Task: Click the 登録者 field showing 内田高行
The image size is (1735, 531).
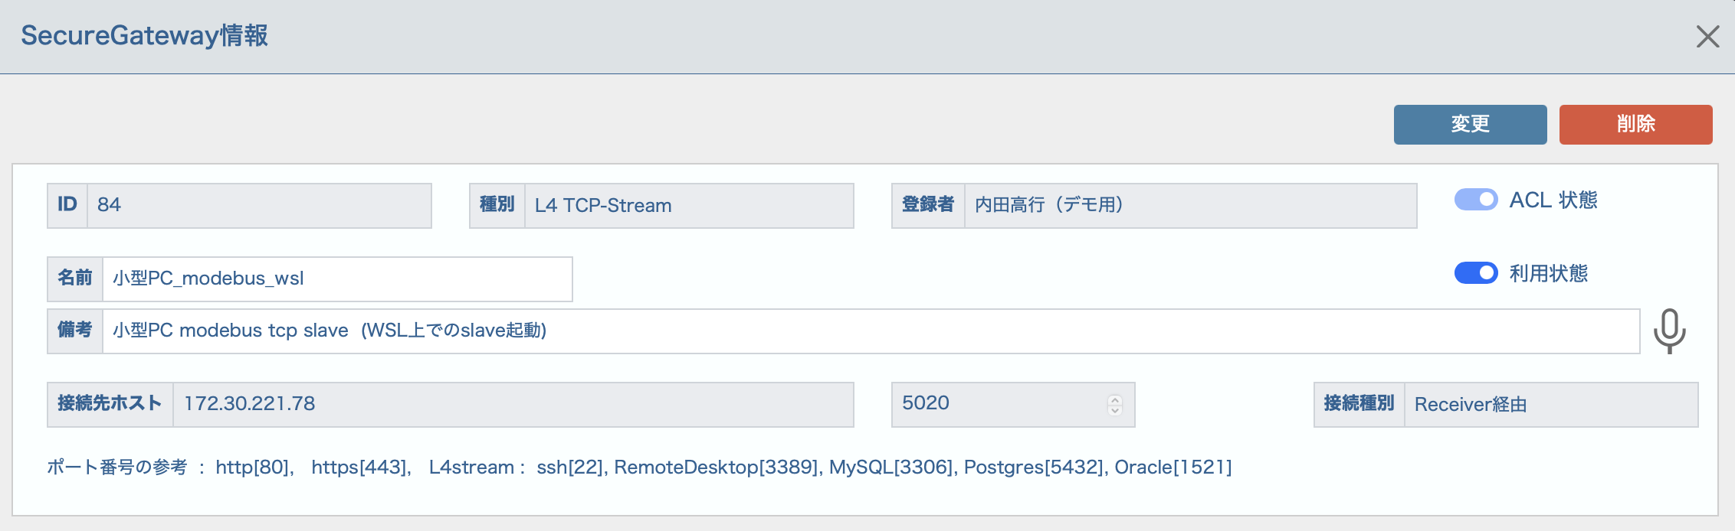Action: (1190, 206)
